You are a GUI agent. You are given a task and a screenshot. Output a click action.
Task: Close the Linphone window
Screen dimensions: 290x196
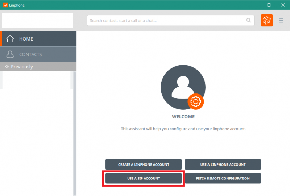[x=283, y=5]
